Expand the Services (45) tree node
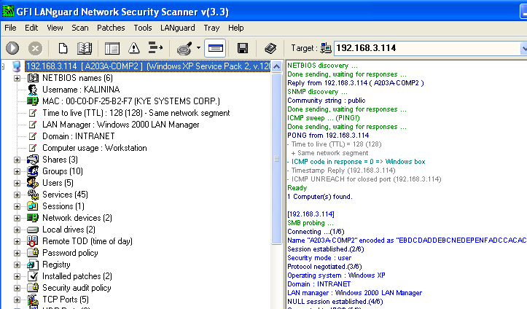 point(17,195)
